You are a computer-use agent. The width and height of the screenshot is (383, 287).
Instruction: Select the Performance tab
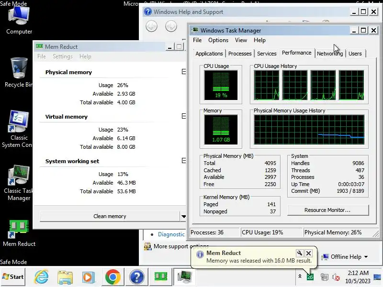point(296,53)
